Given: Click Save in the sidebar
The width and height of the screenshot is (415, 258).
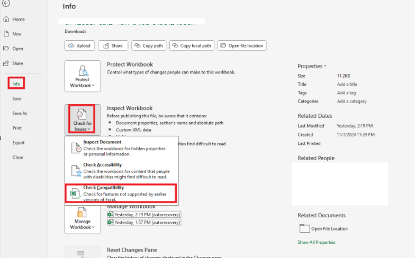Looking at the screenshot, I should [x=17, y=98].
